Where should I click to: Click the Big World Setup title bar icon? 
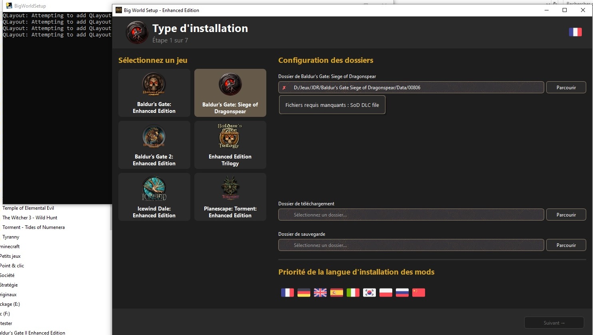click(x=119, y=10)
